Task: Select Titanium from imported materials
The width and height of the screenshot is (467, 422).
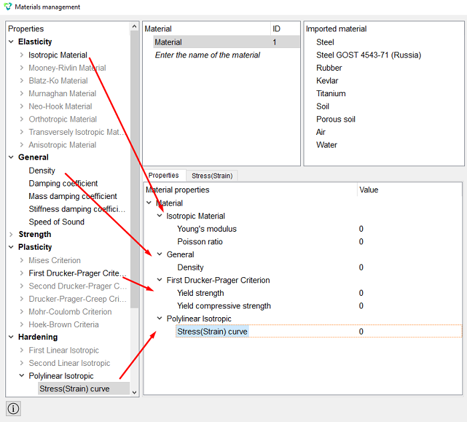Action: pos(331,93)
